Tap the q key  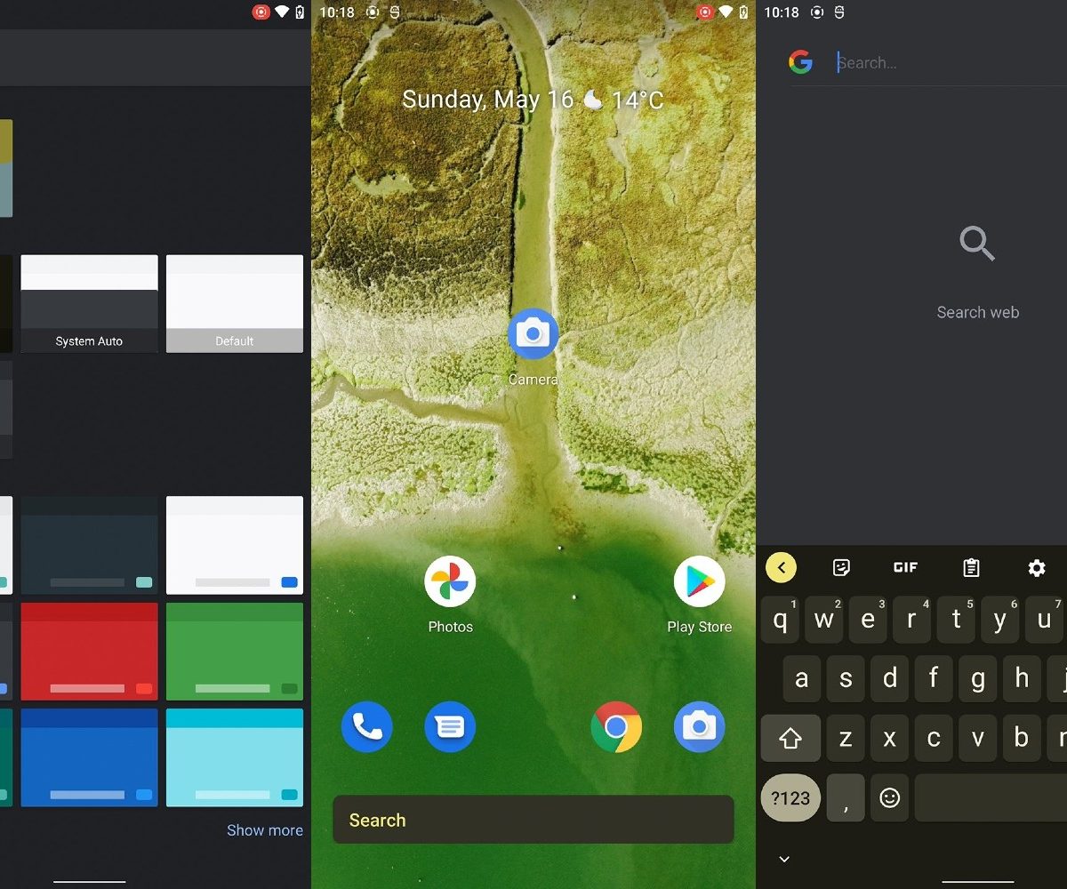781,620
